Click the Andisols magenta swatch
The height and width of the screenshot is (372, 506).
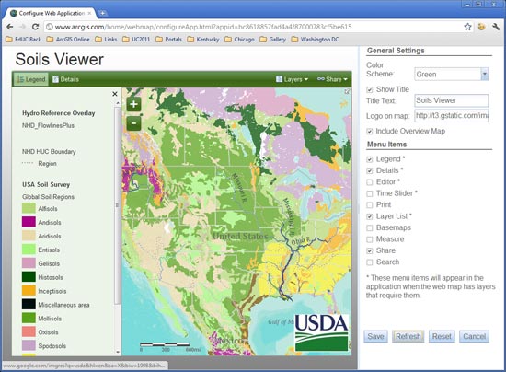[x=29, y=222]
